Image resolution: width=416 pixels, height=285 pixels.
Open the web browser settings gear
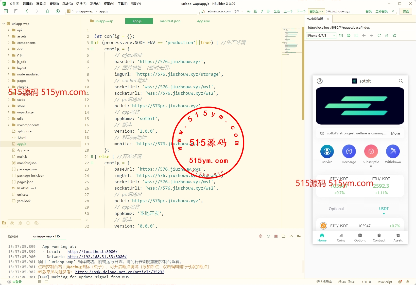(349, 35)
